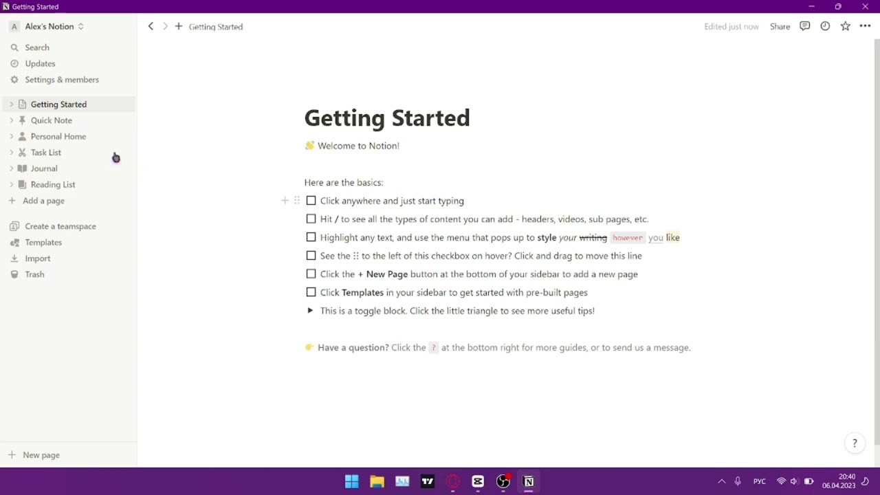The width and height of the screenshot is (880, 495).
Task: Open Opera browser from the taskbar
Action: click(453, 481)
